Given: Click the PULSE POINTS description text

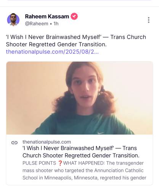Looking at the screenshot, I should click(84, 170).
